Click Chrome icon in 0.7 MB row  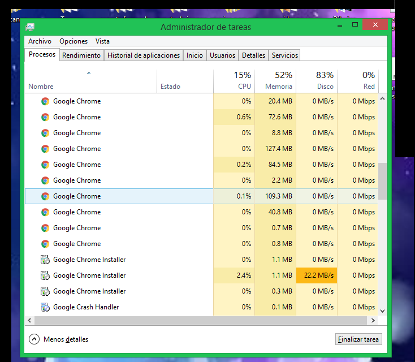[45, 228]
